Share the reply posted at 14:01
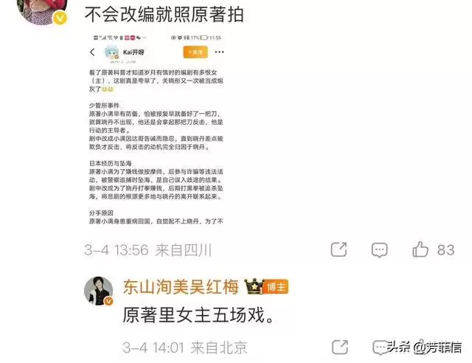 coord(340,347)
